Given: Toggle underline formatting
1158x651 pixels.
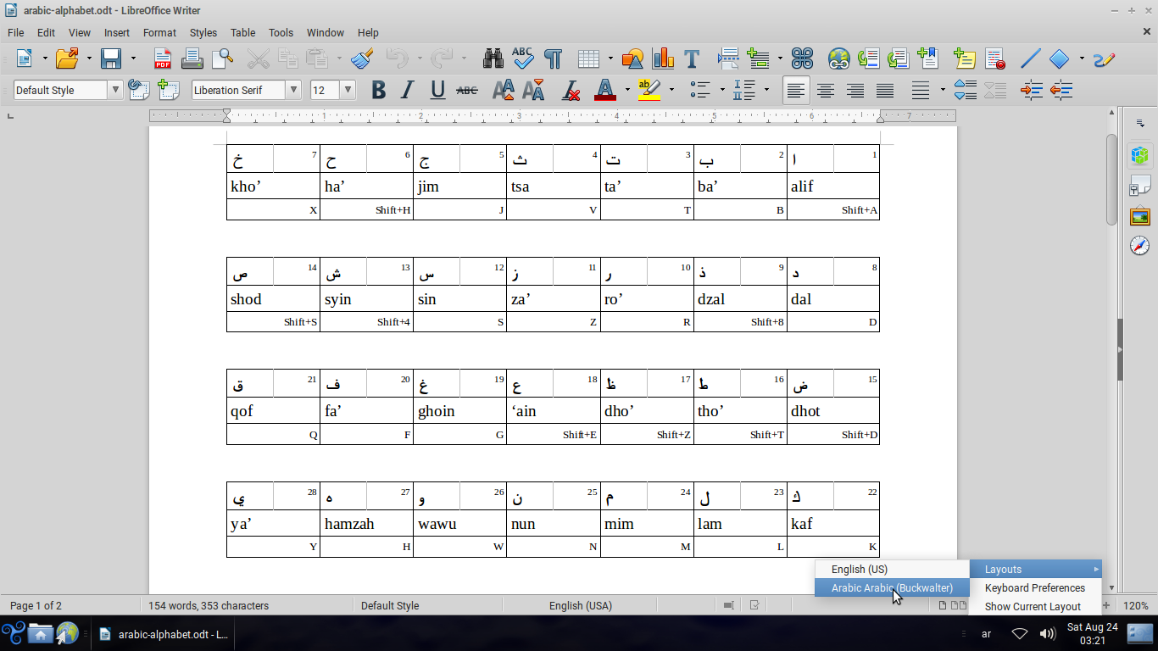Looking at the screenshot, I should pyautogui.click(x=437, y=90).
